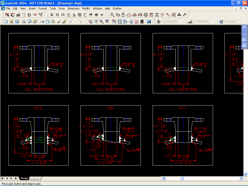
Task: Activate the Pan realtime hand icon
Action: click(x=91, y=21)
